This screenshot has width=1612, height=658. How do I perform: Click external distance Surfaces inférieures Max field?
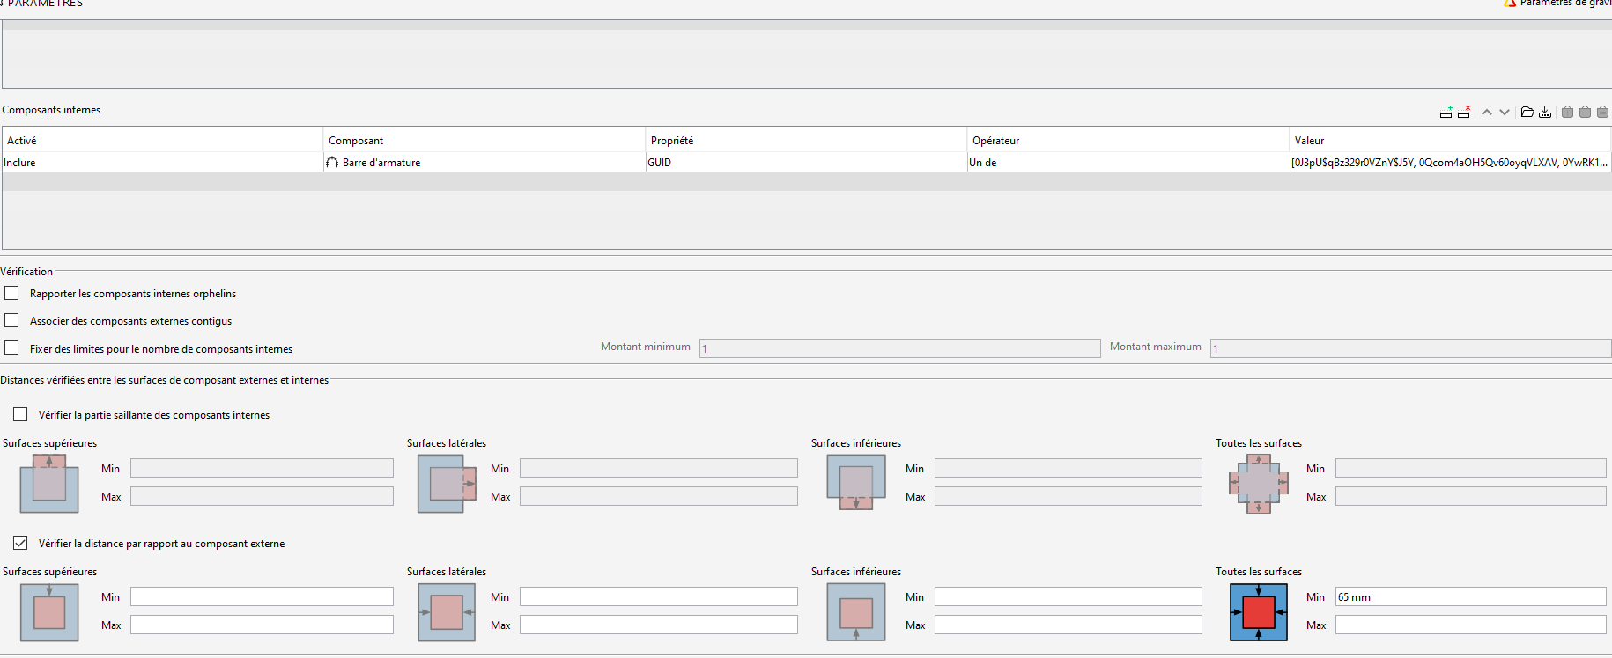coord(1068,625)
